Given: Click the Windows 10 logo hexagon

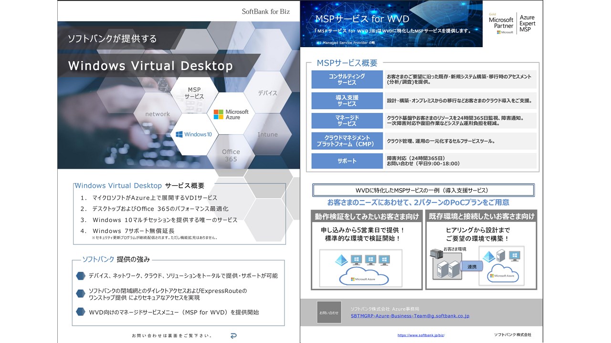Looking at the screenshot, I should click(x=194, y=134).
